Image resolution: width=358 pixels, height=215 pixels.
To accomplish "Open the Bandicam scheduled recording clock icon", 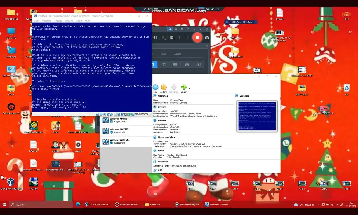I will (182, 29).
